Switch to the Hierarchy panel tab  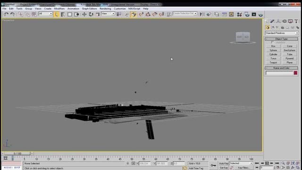click(x=278, y=21)
